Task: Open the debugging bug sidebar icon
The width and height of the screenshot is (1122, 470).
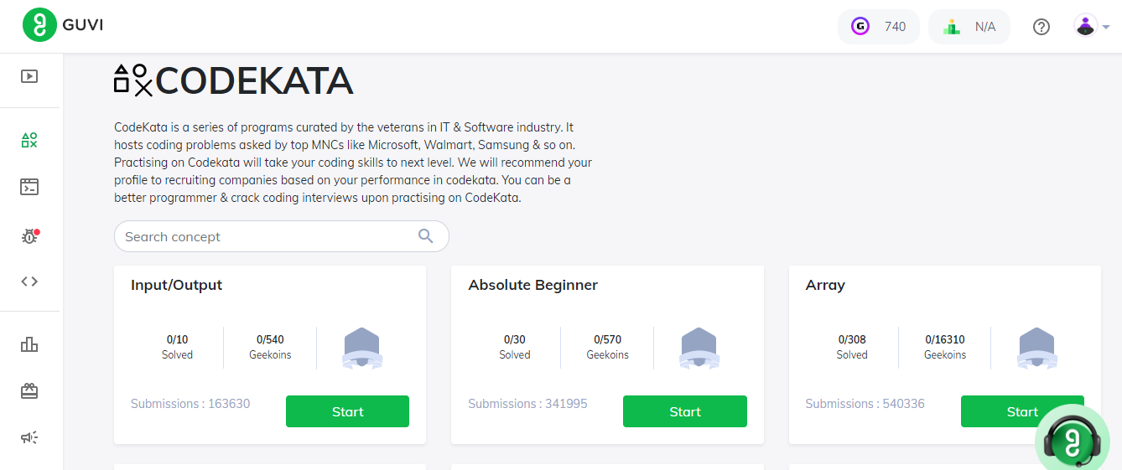Action: point(29,236)
